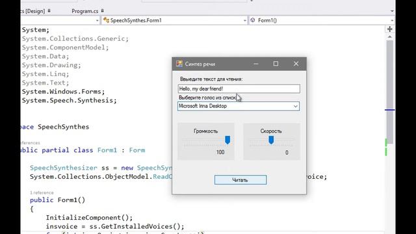
Task: Open the Form1() member dropdown
Action: 322,20
